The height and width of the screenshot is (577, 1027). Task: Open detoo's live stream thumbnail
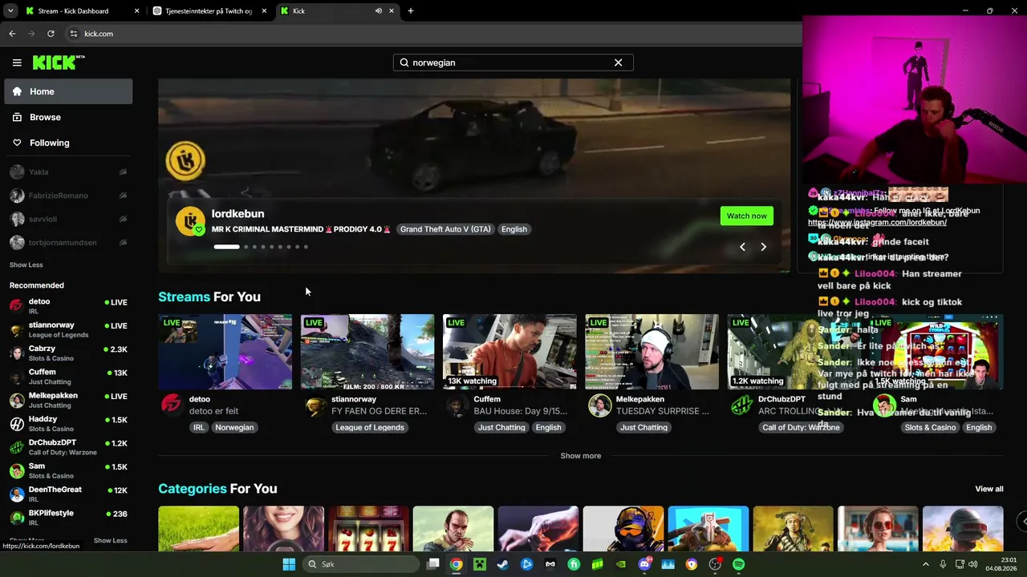(225, 352)
